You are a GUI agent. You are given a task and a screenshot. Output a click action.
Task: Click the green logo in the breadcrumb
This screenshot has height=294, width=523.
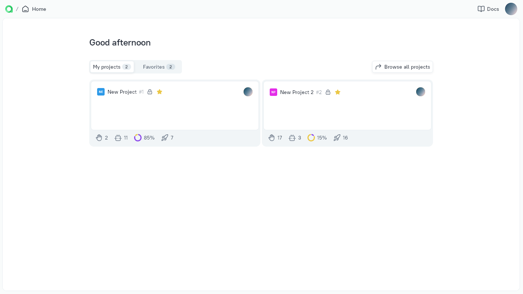coord(9,9)
